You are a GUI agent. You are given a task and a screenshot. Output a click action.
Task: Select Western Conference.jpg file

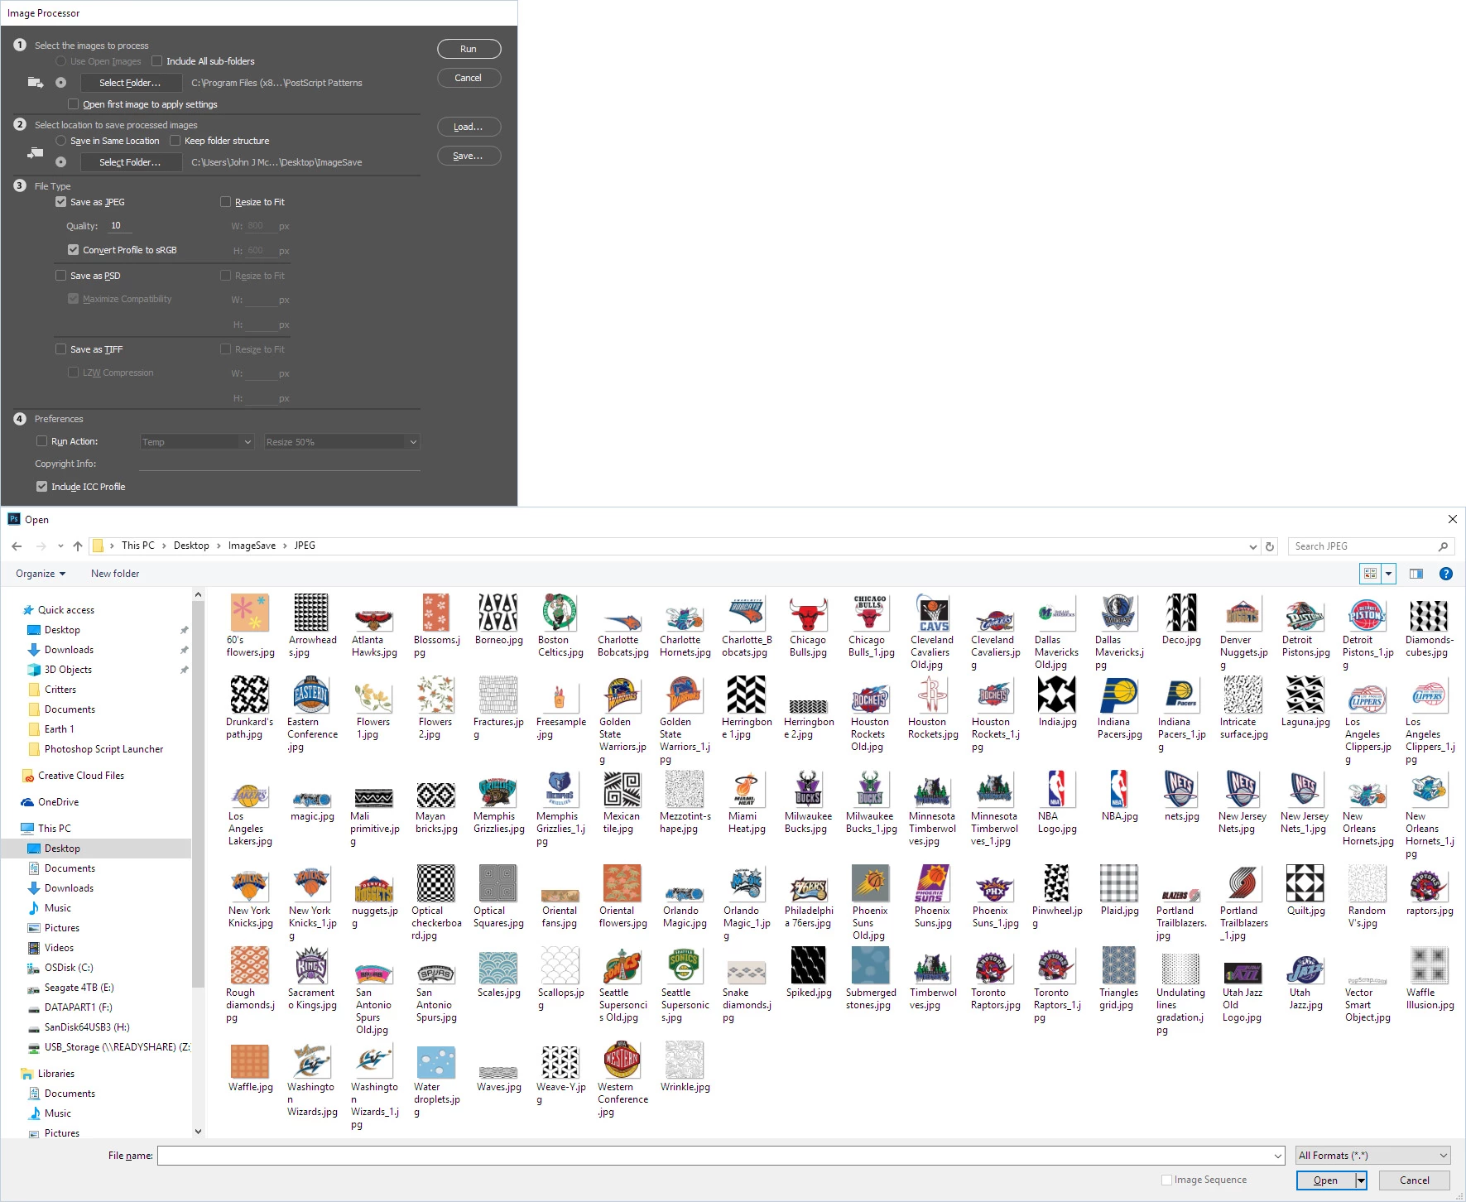click(622, 1079)
